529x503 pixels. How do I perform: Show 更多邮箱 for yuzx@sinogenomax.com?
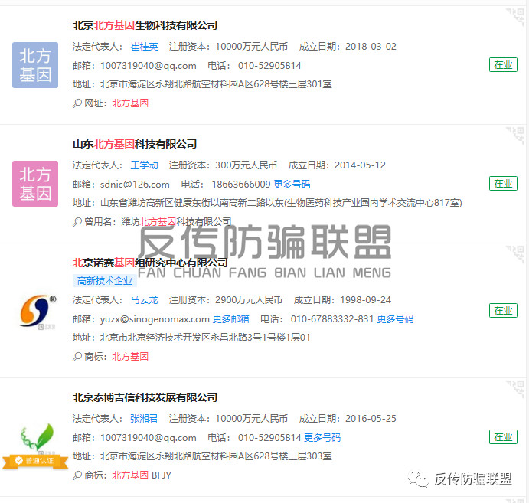click(230, 318)
